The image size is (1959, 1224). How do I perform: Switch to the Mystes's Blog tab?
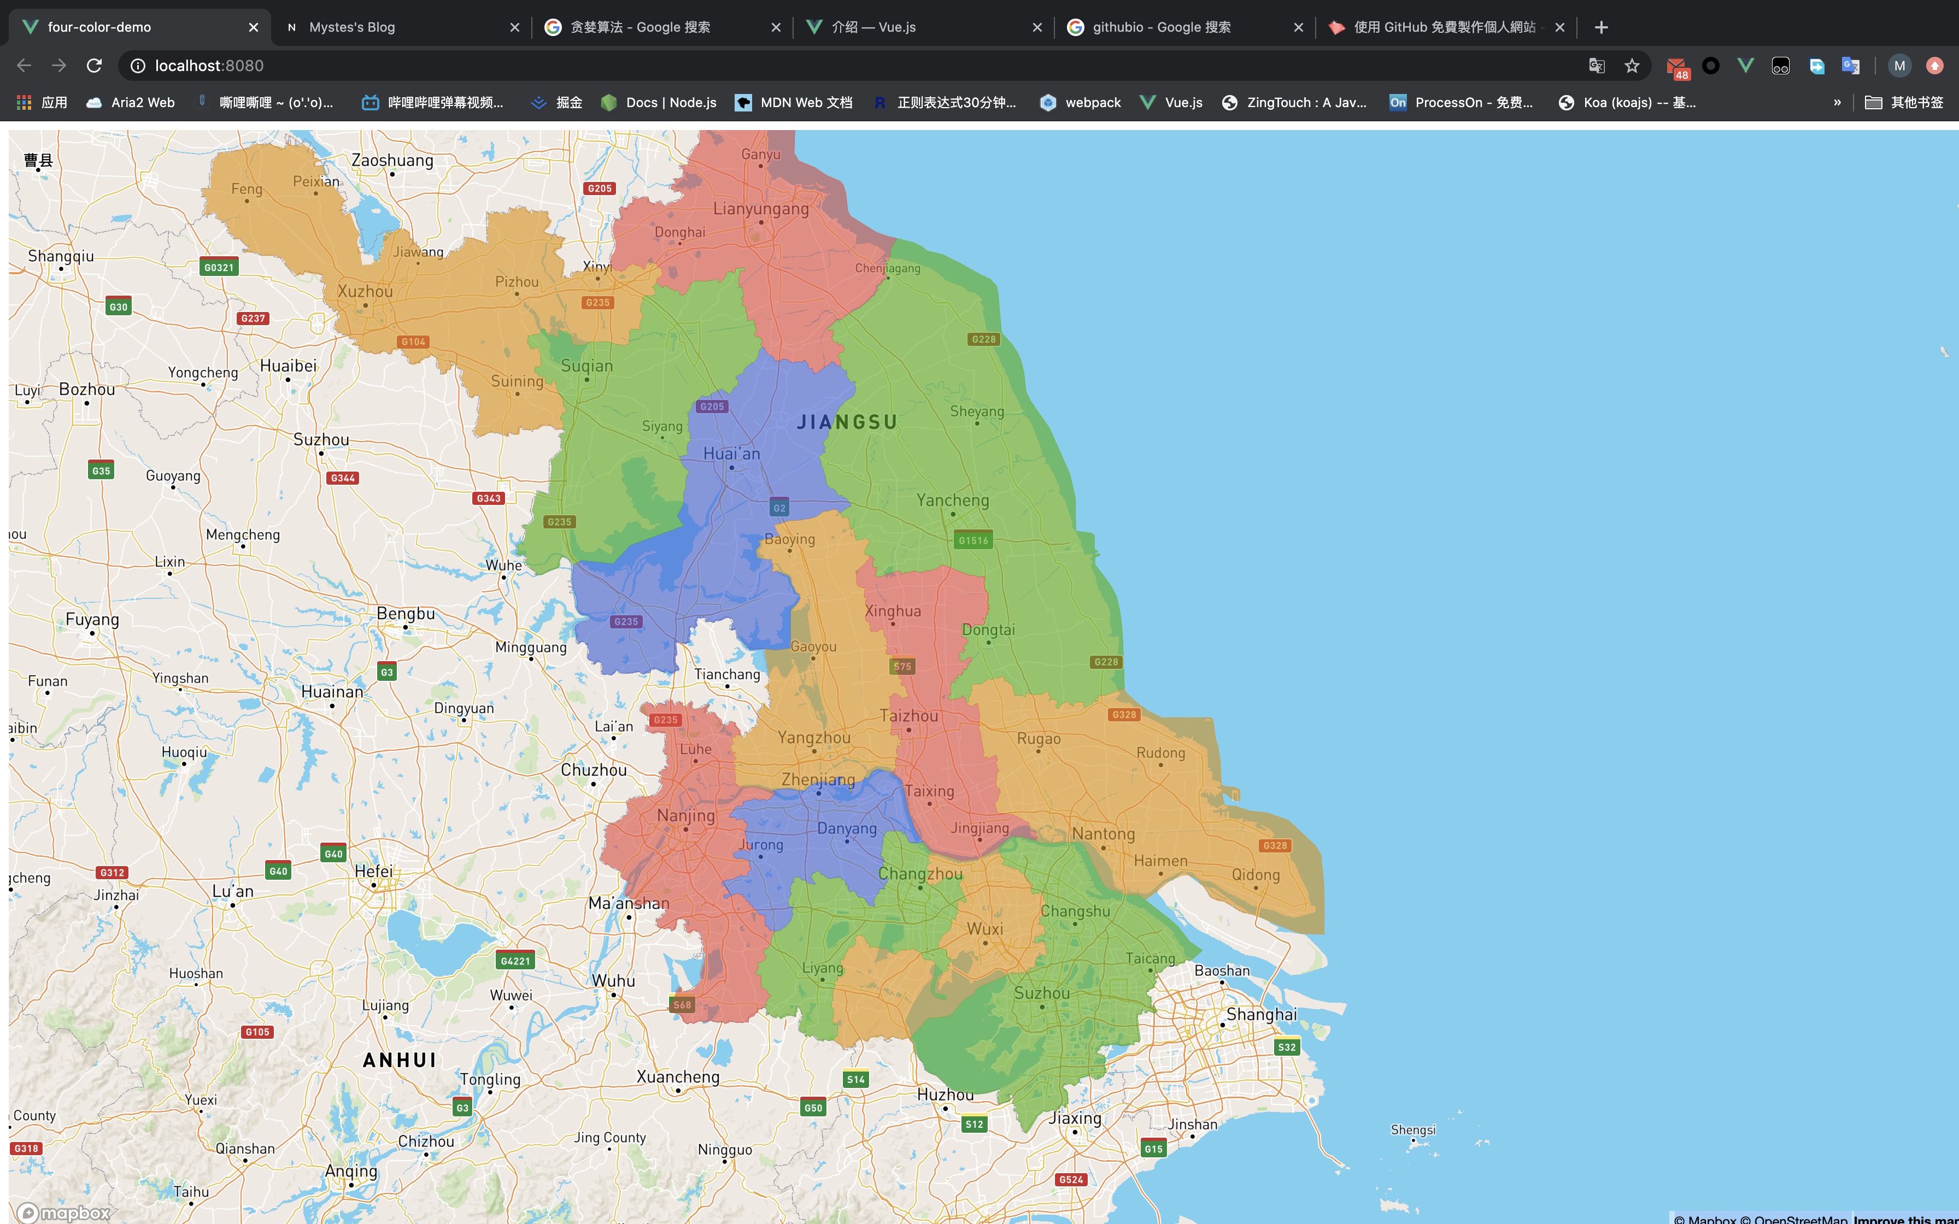pyautogui.click(x=352, y=27)
